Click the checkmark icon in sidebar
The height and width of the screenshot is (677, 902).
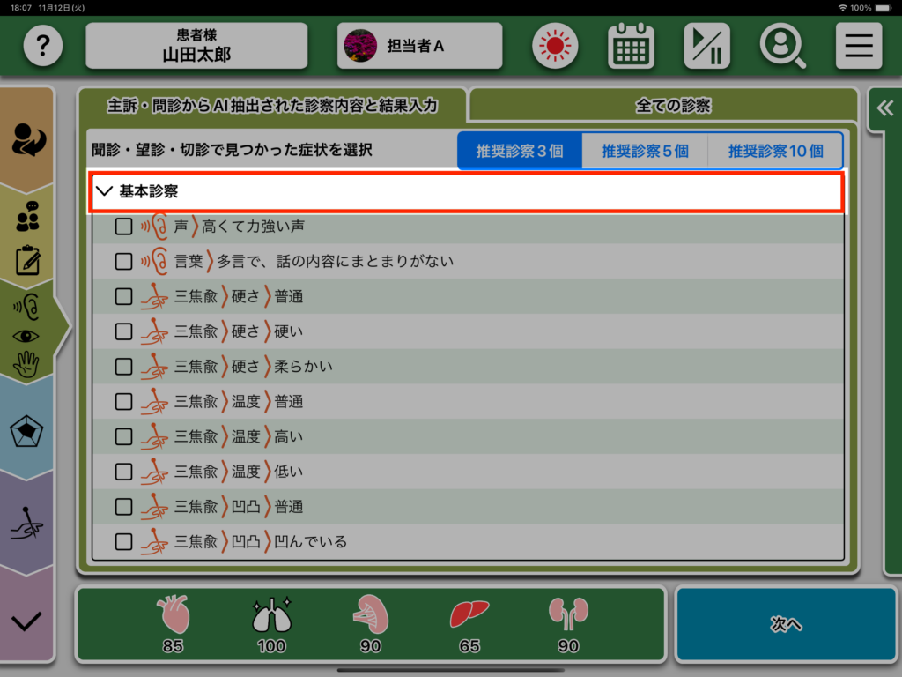[x=26, y=621]
